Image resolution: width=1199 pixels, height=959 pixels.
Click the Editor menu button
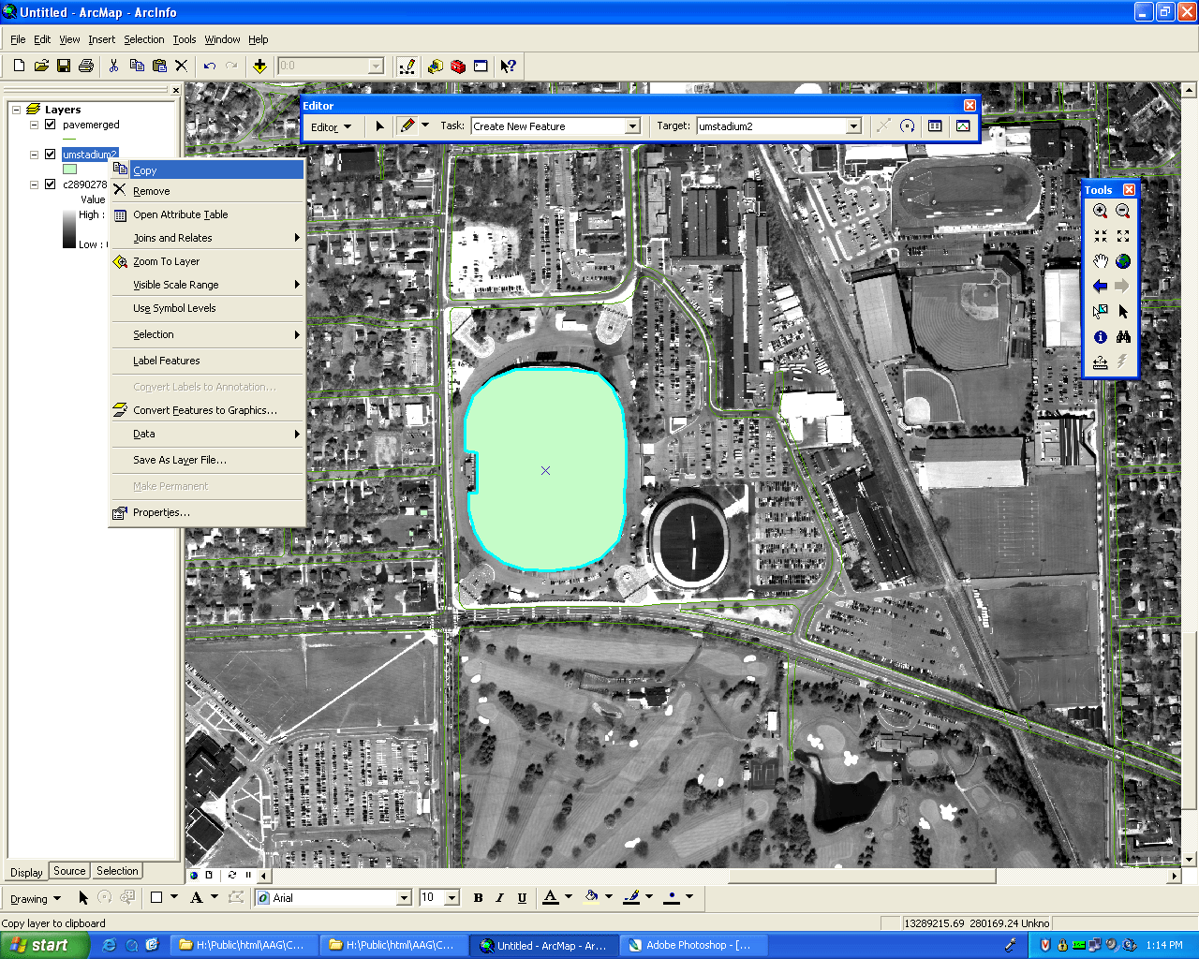331,126
